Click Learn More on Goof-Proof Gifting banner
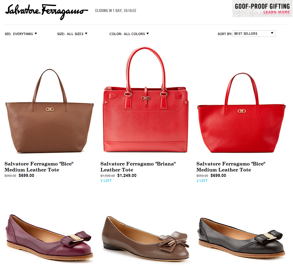 click(277, 12)
